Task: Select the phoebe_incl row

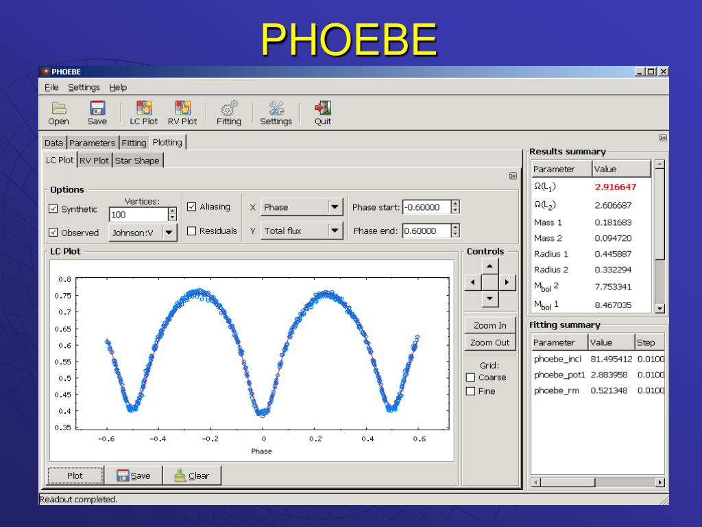Action: (598, 359)
